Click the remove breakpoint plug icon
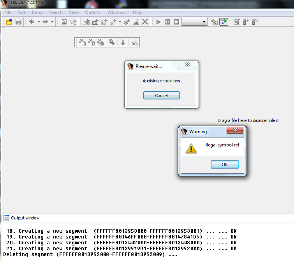The width and height of the screenshot is (294, 261). point(255,22)
